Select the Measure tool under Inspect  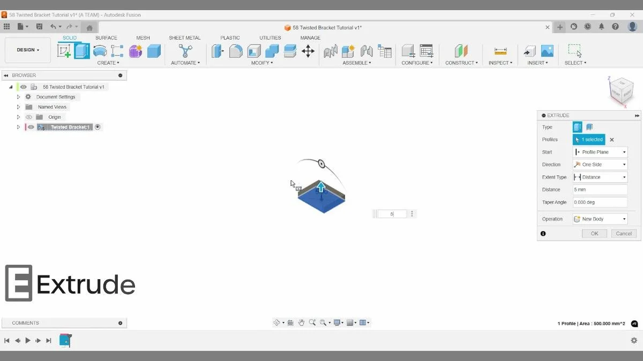click(500, 51)
